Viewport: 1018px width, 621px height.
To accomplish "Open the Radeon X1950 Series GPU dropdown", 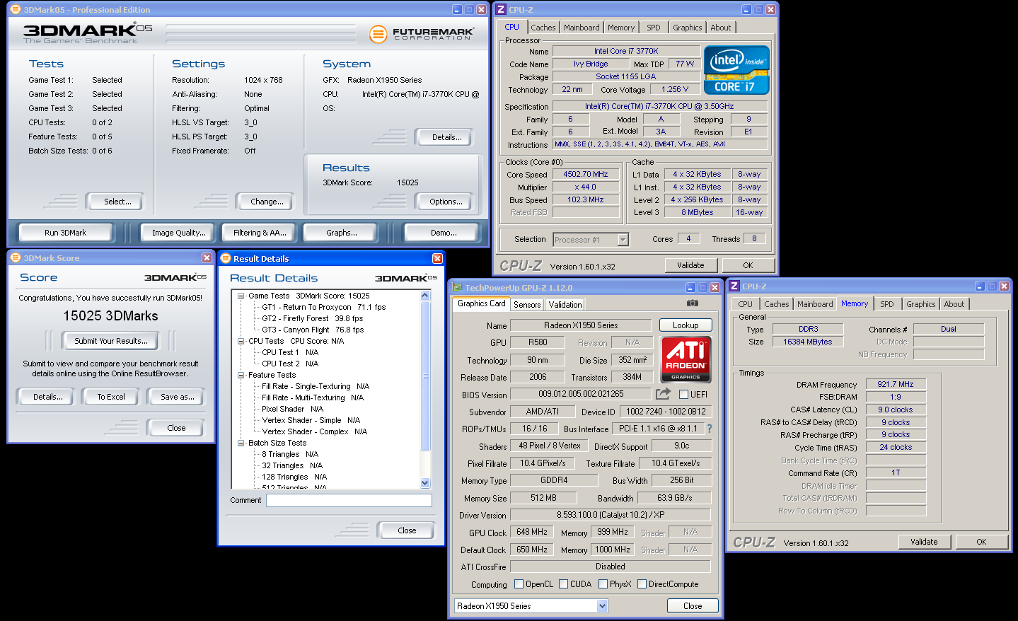I will pyautogui.click(x=602, y=606).
